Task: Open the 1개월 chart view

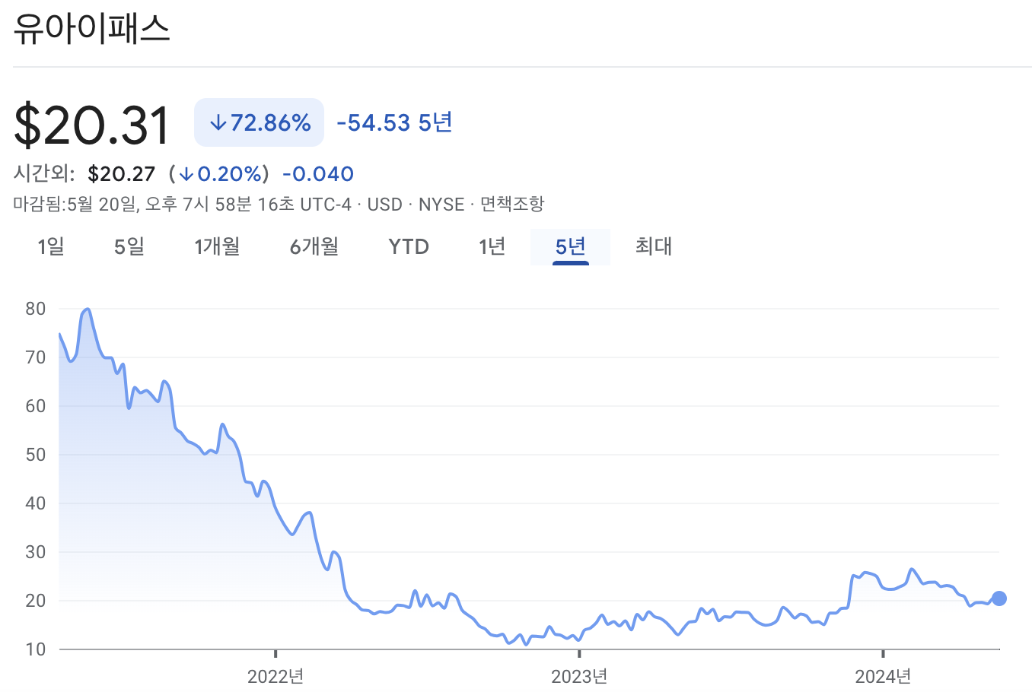Action: pyautogui.click(x=218, y=246)
